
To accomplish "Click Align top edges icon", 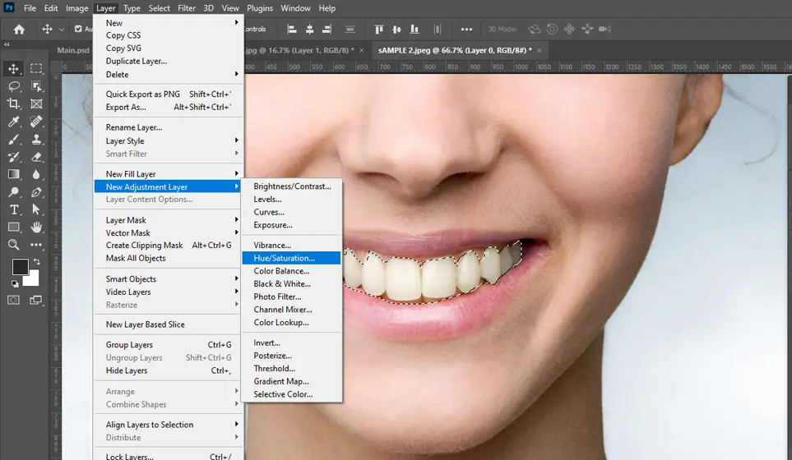I will [379, 30].
